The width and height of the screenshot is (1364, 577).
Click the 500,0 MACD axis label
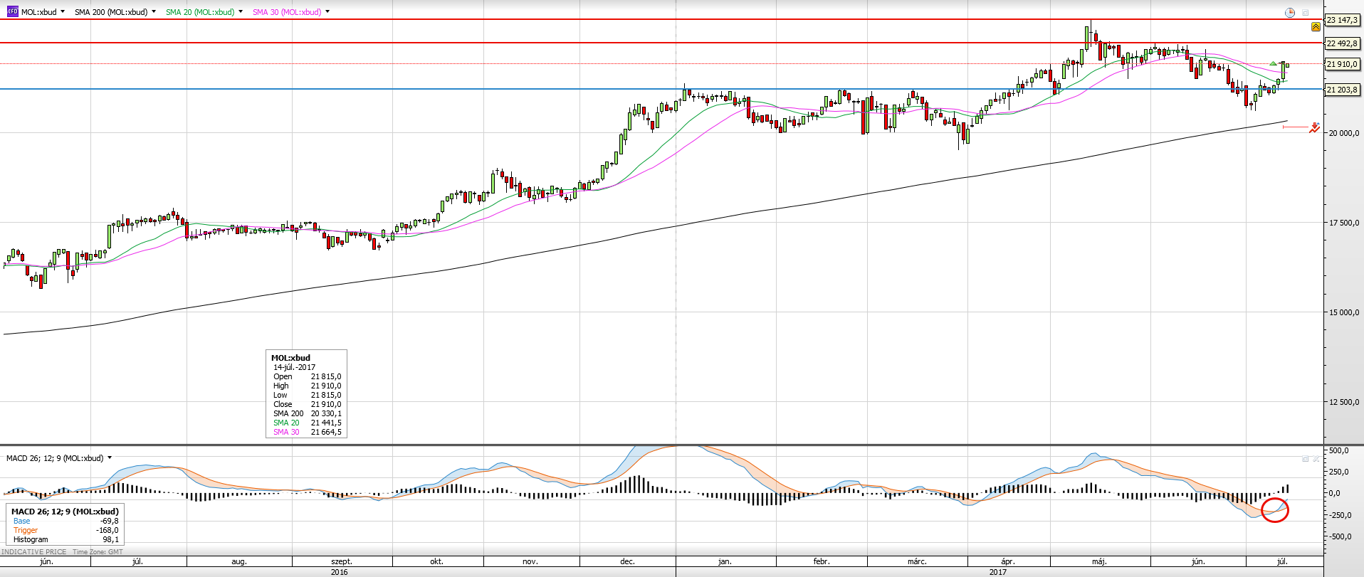pos(1339,450)
